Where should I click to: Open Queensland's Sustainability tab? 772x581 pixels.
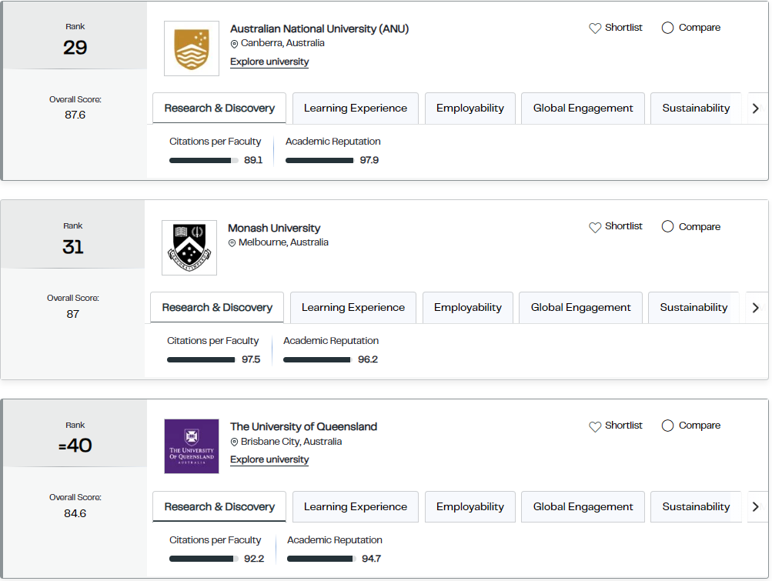coord(696,506)
